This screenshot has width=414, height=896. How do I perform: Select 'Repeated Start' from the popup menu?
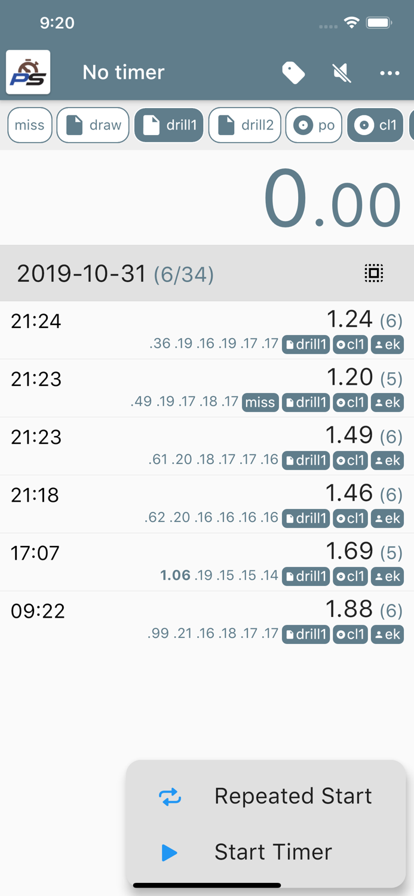293,796
